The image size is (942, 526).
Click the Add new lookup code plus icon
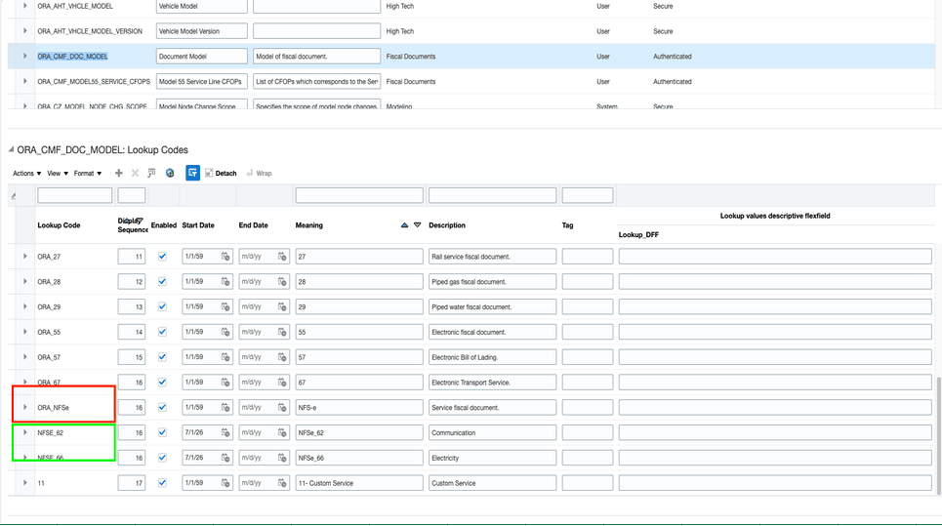tap(118, 173)
